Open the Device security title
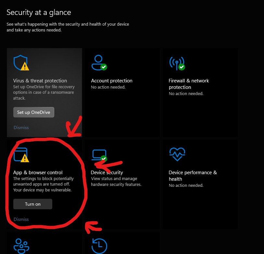The width and height of the screenshot is (264, 254). click(x=107, y=173)
